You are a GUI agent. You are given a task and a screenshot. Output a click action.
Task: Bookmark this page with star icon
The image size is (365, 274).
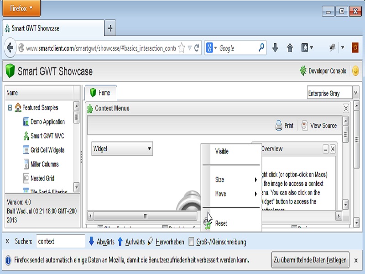click(x=182, y=48)
